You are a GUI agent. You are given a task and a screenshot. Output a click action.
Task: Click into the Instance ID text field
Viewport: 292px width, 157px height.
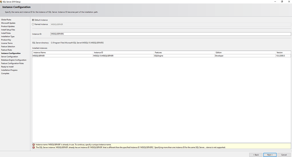170,34
